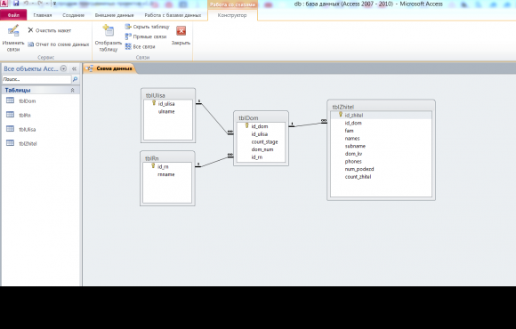
Task: Click the Save icon in quick access toolbar
Action: pos(16,4)
